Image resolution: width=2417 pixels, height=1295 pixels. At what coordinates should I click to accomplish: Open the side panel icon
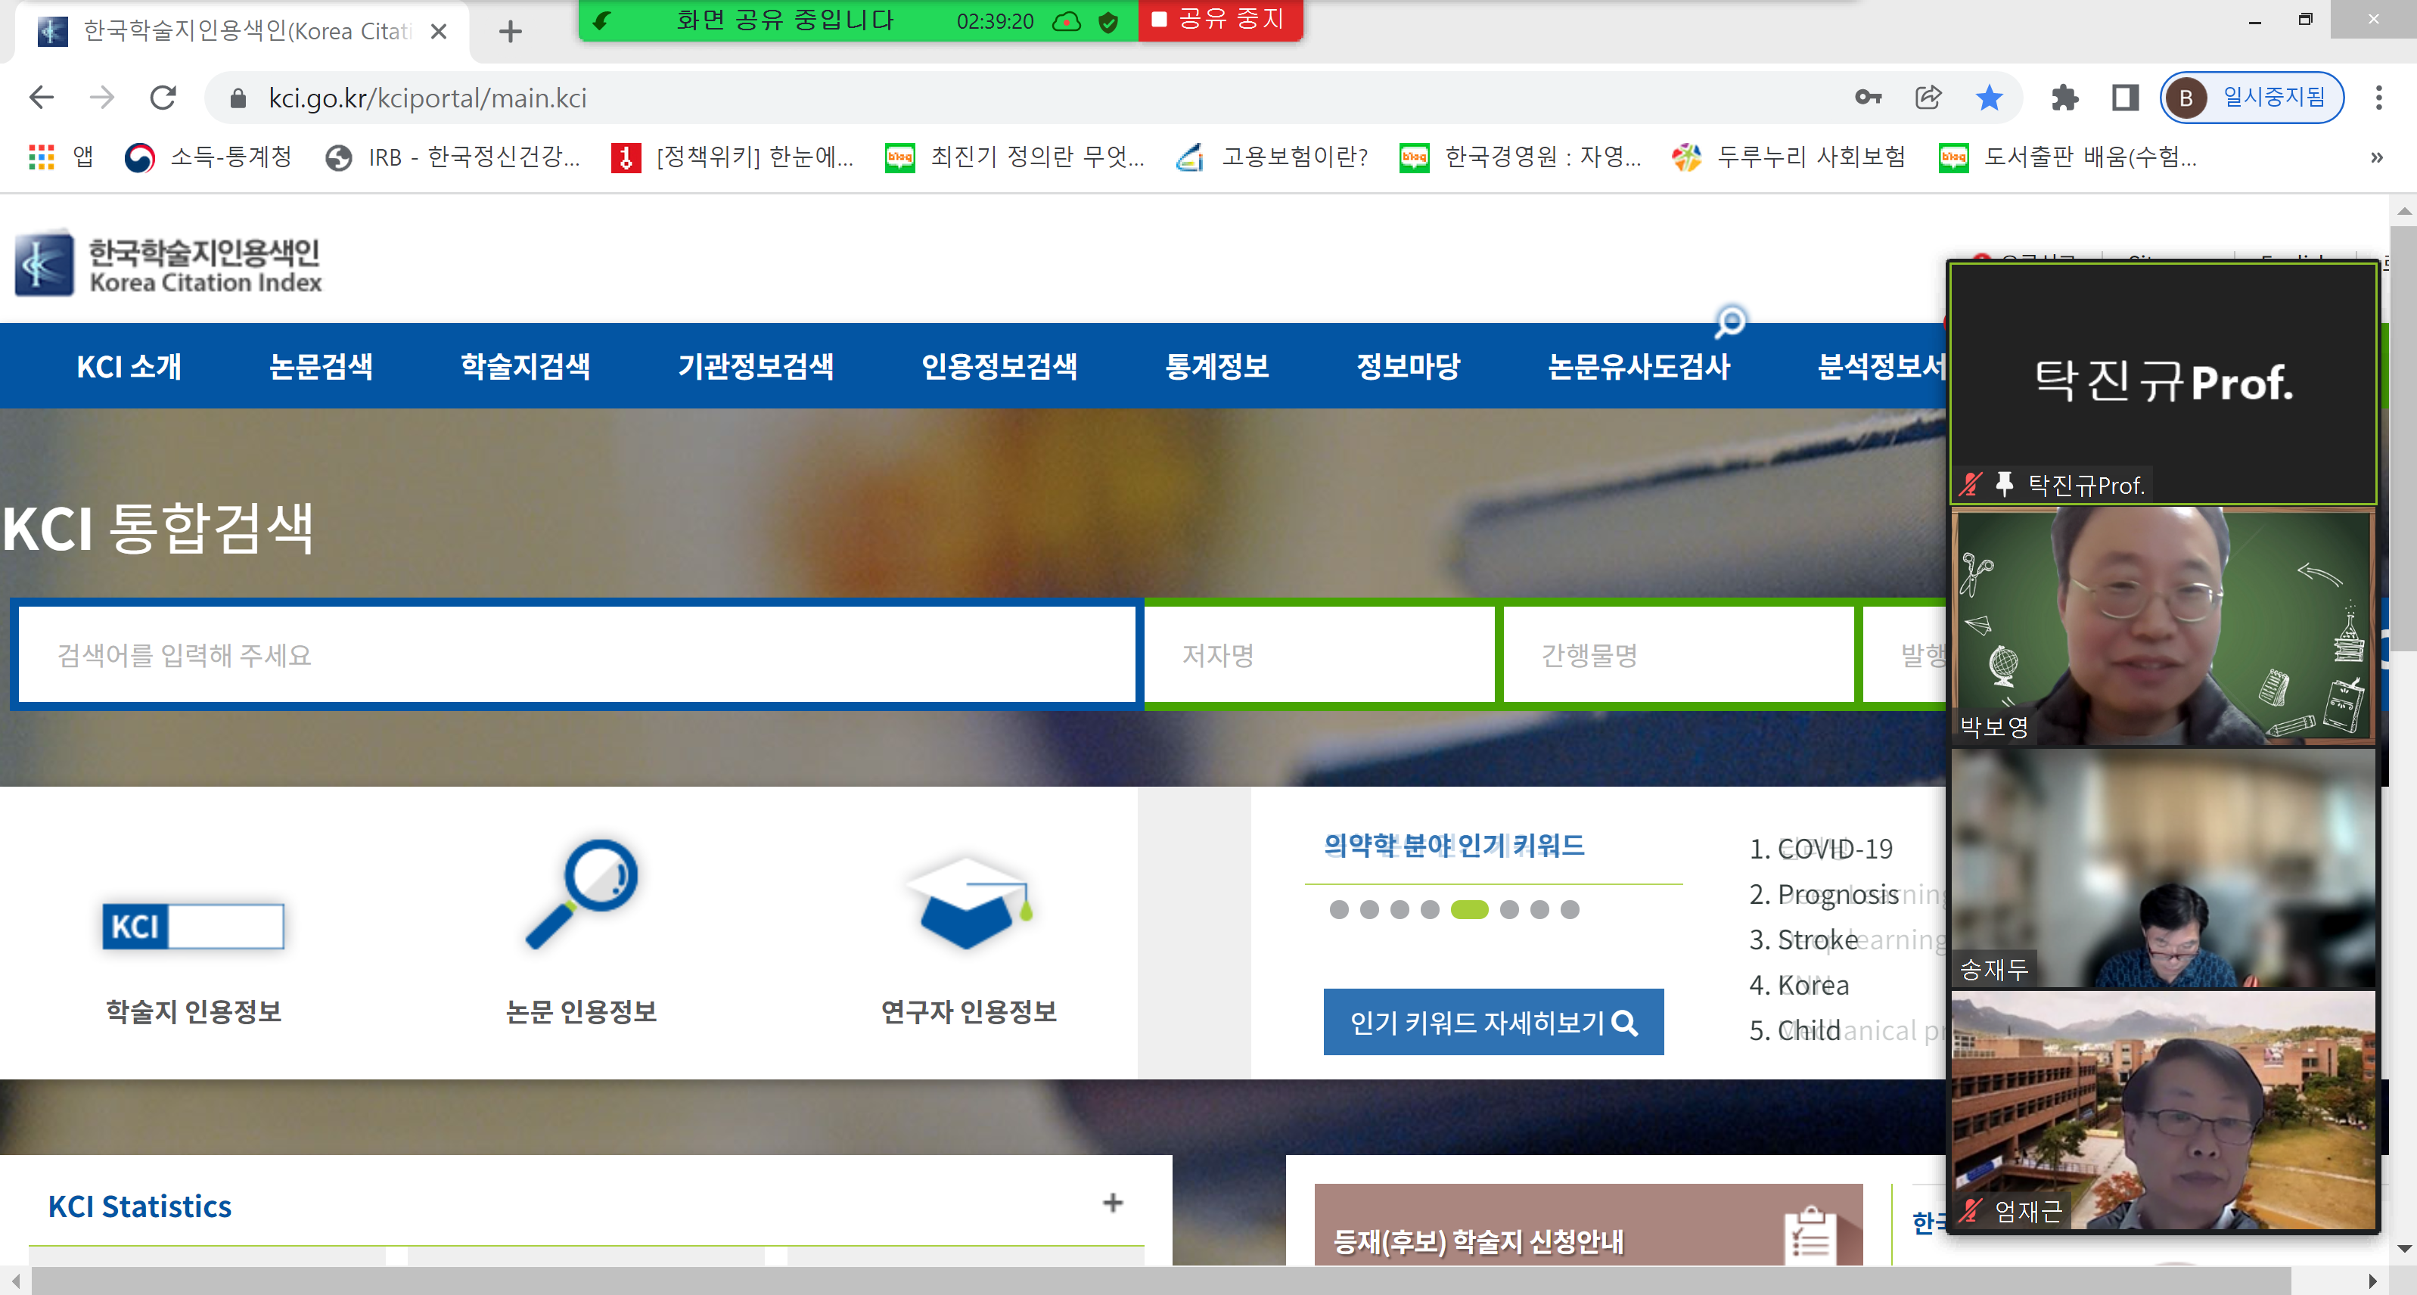(2124, 97)
